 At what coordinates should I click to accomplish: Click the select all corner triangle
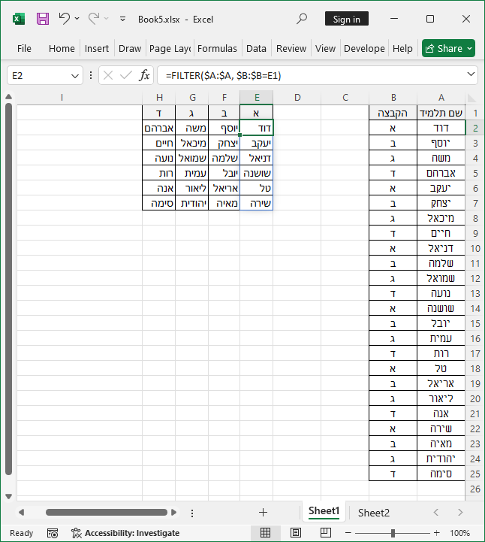tap(471, 98)
